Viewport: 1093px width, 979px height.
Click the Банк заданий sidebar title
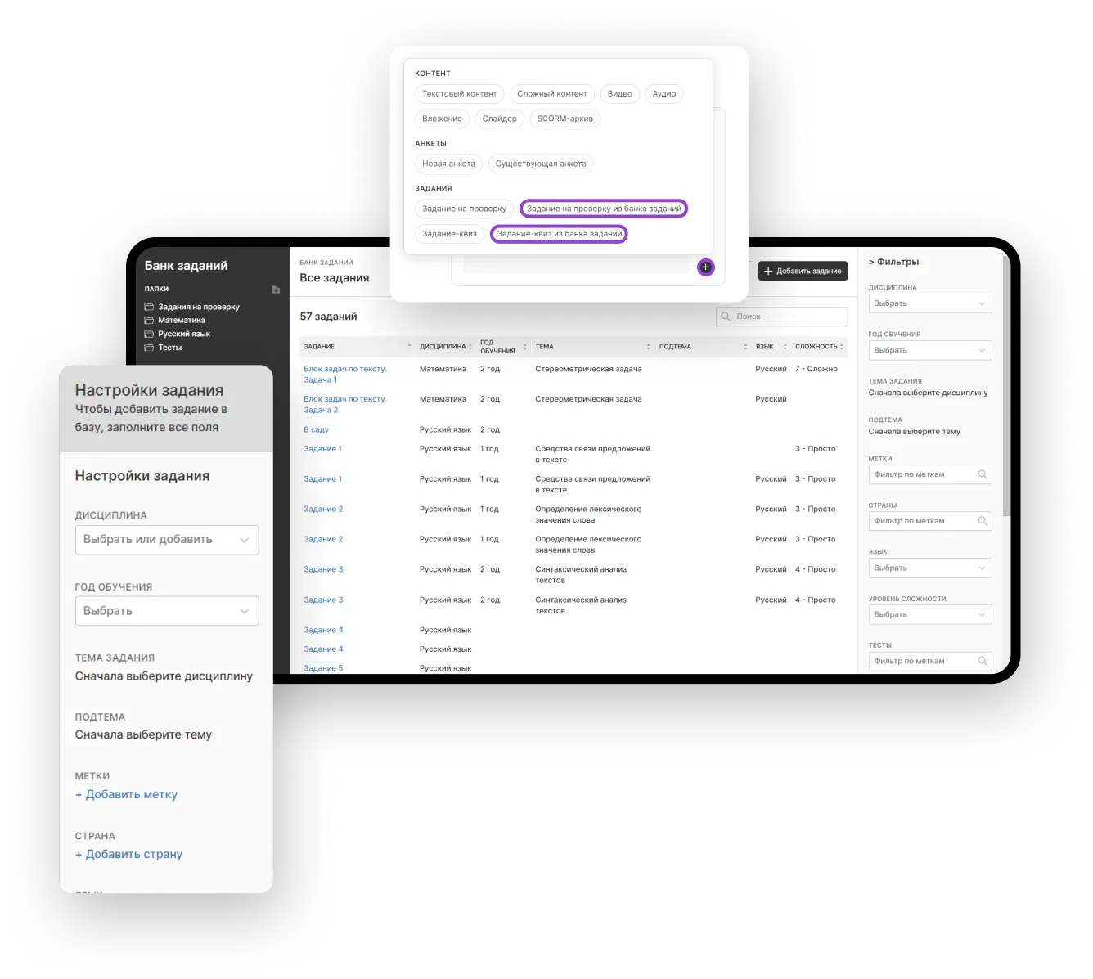[186, 266]
